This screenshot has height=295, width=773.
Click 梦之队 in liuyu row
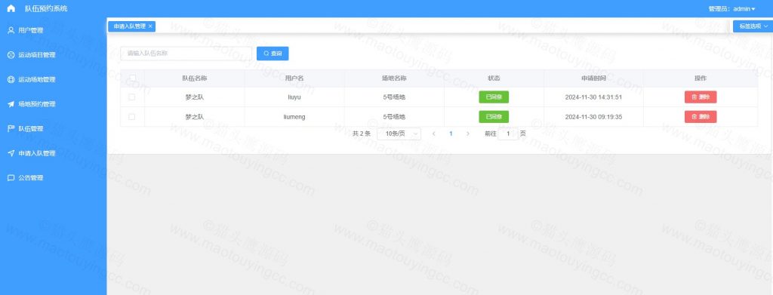[x=194, y=97]
